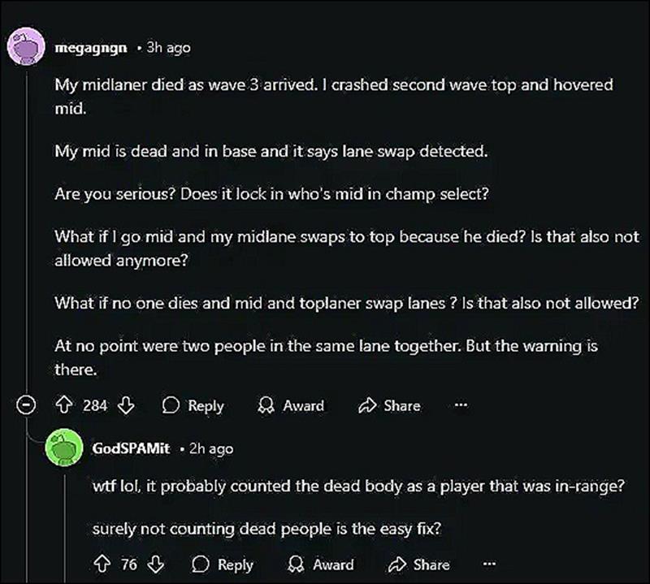
Task: Click megagngn's avatar icon
Action: 25,48
